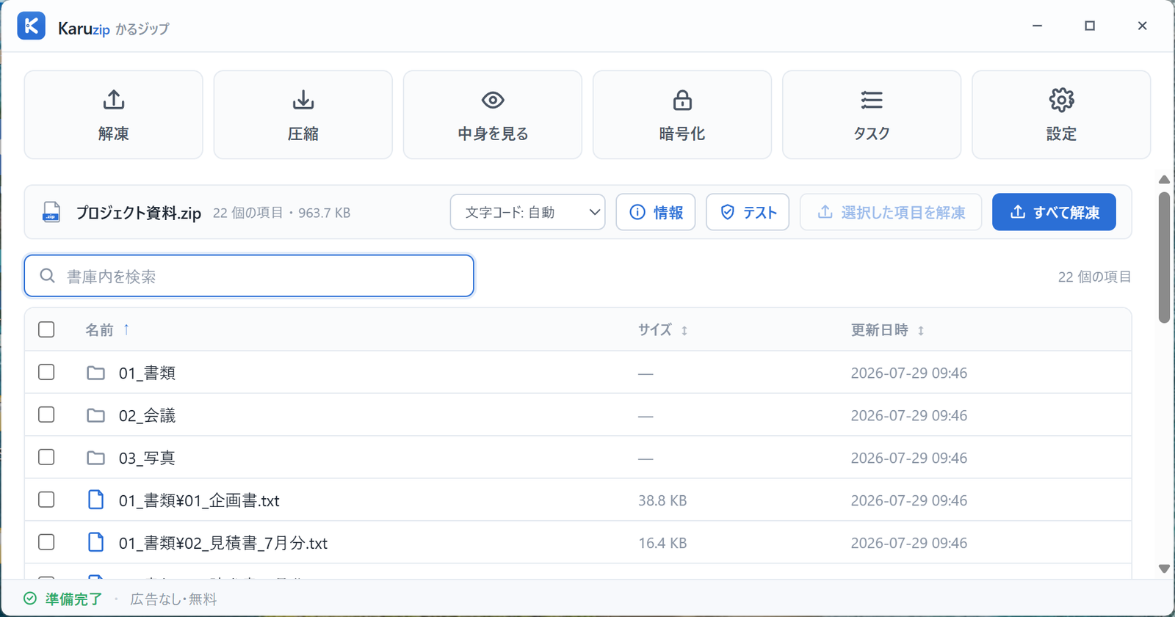The width and height of the screenshot is (1175, 617).
Task: Click the folder icon for 02_会議
Action: point(95,415)
